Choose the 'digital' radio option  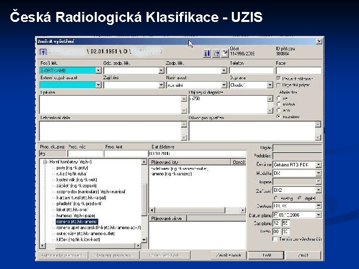(x=300, y=198)
